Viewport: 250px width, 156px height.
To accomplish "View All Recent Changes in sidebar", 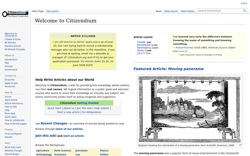I will 15,49.
